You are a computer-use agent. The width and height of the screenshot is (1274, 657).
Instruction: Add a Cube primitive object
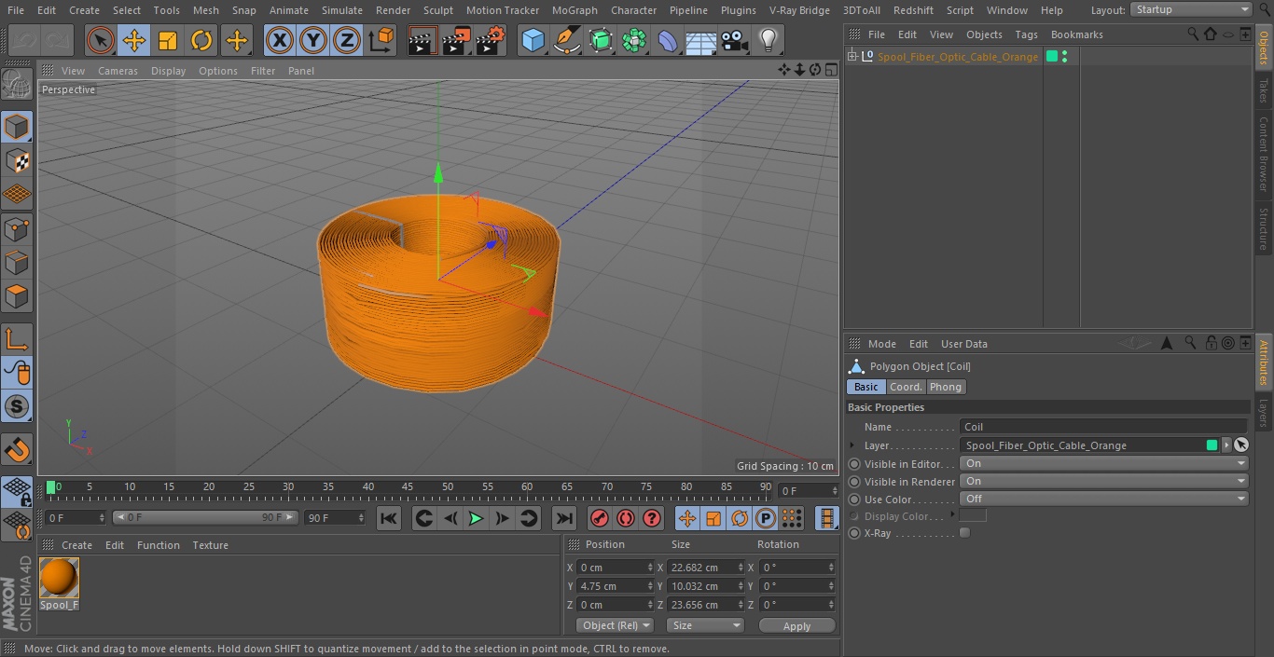533,41
